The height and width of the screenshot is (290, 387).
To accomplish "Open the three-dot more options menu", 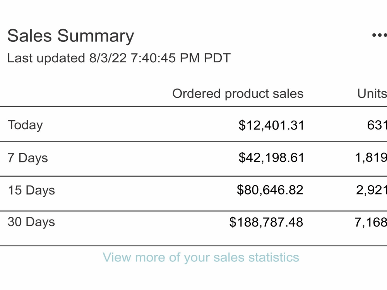I will [380, 35].
